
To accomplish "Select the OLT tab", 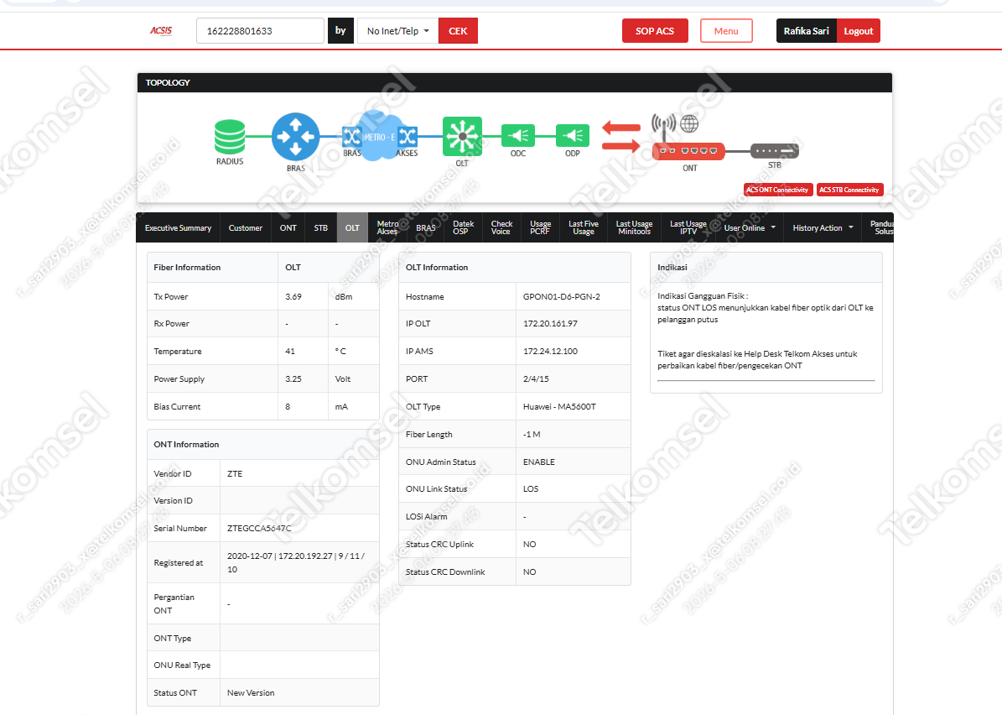I will (x=352, y=227).
